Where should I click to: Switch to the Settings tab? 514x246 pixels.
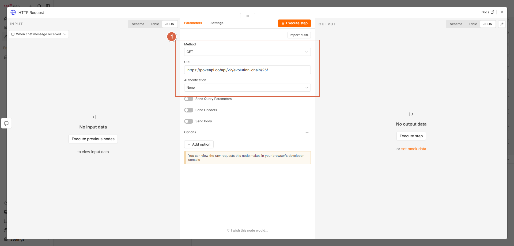[217, 23]
